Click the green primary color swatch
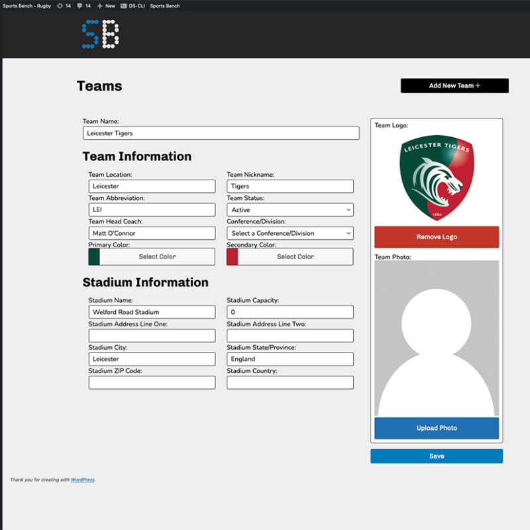This screenshot has width=530, height=530. point(94,256)
